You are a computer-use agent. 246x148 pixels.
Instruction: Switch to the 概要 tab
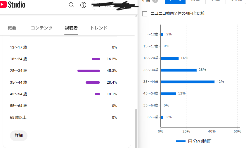pos(12,28)
